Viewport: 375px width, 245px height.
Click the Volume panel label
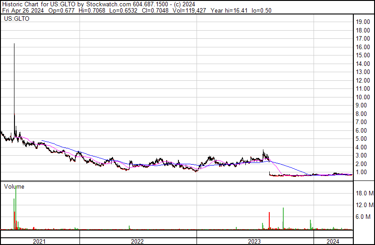(14, 186)
